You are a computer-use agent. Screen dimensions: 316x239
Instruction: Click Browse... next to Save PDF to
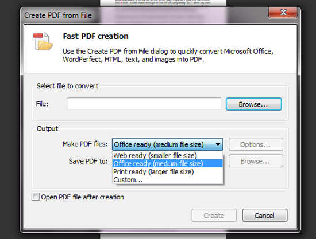[256, 161]
